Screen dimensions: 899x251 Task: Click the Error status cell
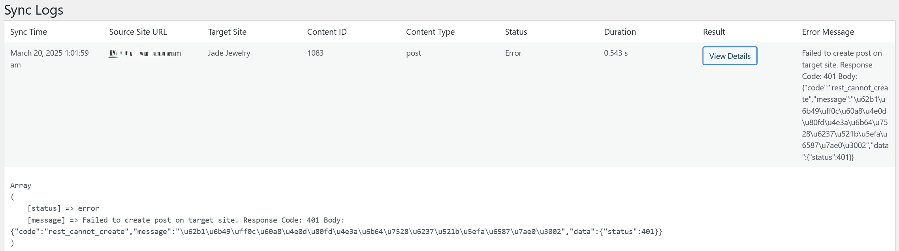click(x=513, y=53)
